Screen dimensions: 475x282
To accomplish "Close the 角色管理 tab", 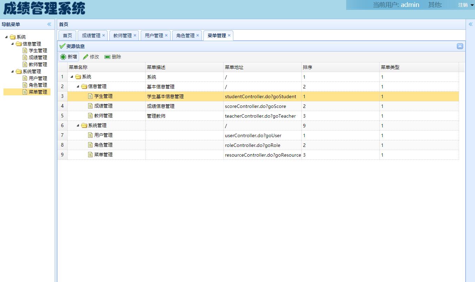I will coord(198,35).
